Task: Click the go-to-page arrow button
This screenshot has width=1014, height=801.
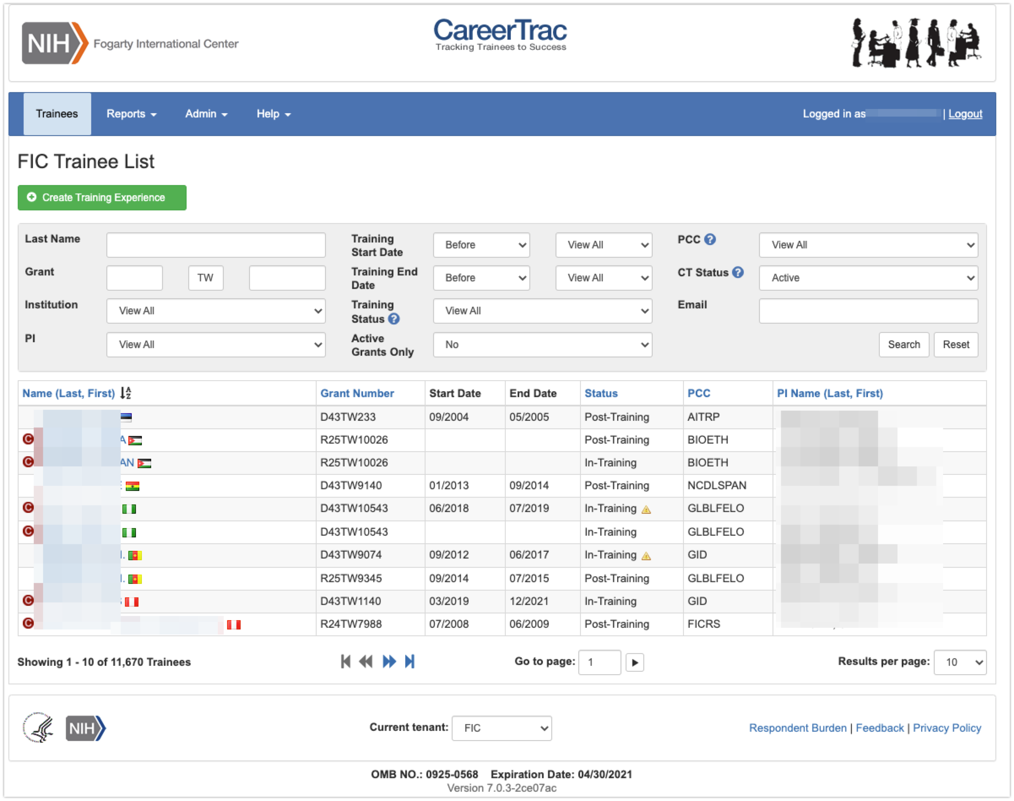Action: tap(634, 663)
